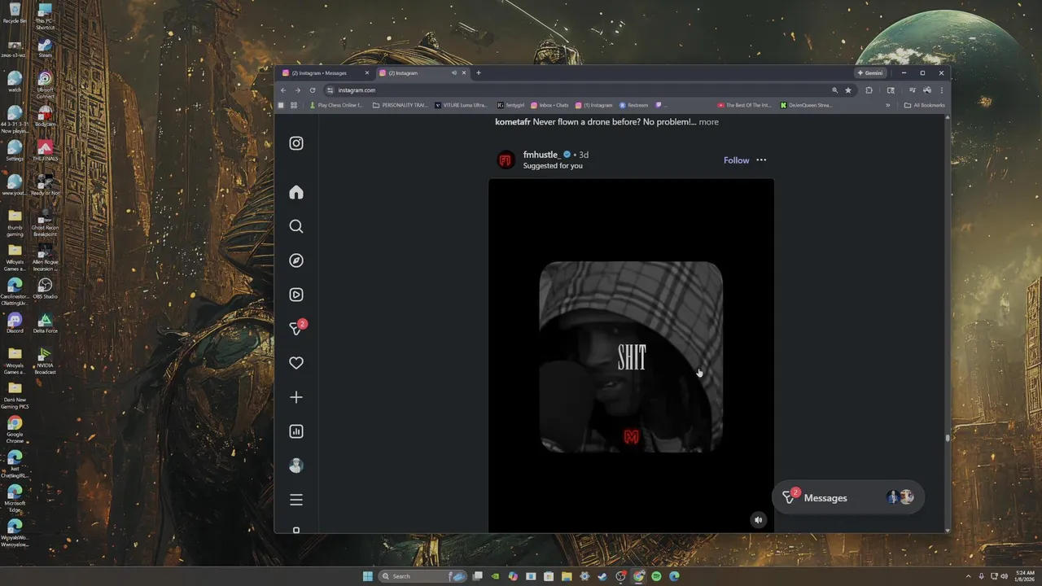Select the Google Chrome desktop icon
The width and height of the screenshot is (1042, 586).
pos(15,428)
